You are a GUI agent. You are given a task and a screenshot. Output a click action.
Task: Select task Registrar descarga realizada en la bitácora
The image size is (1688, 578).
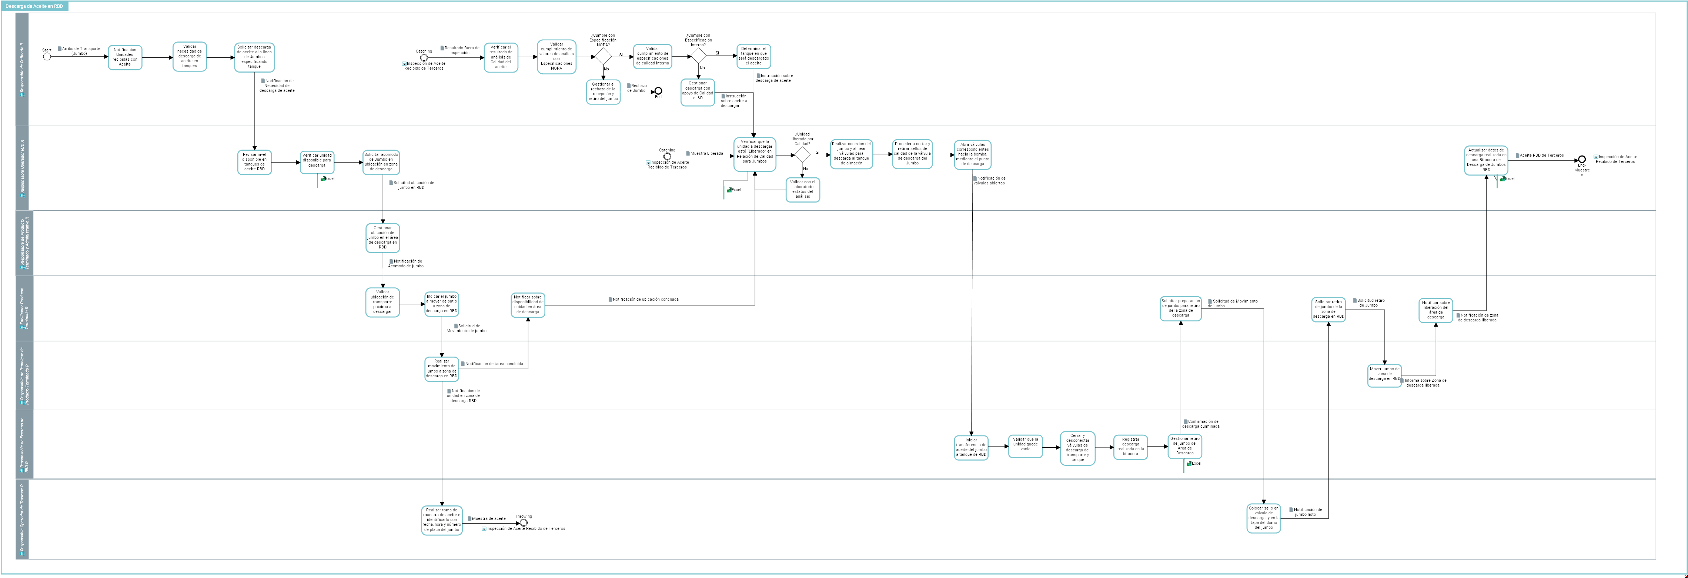1130,447
